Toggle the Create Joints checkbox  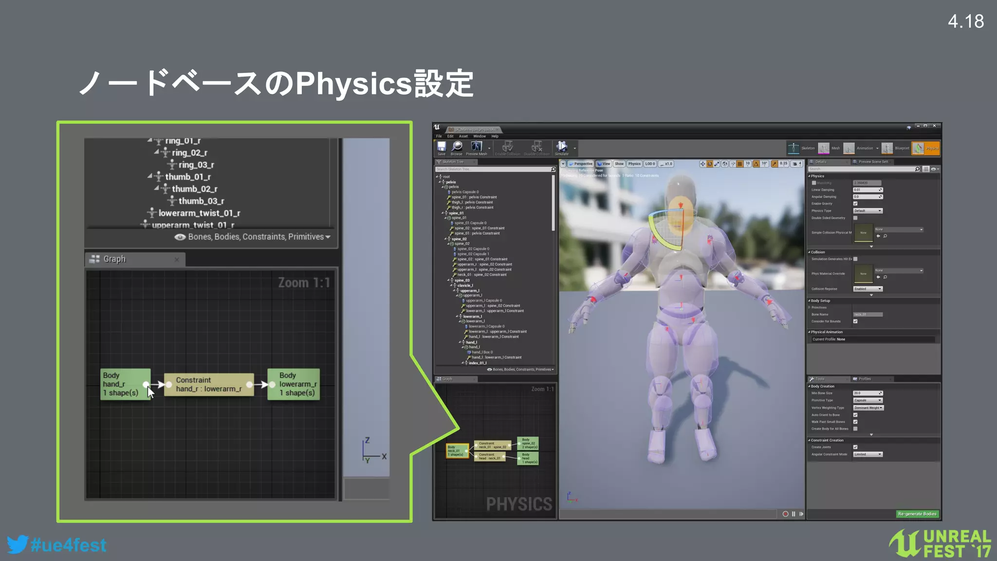pos(855,447)
